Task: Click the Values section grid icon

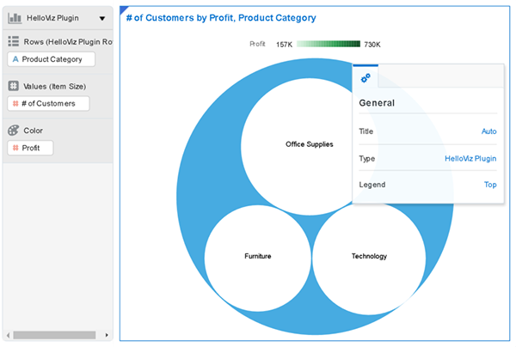Action: 14,86
